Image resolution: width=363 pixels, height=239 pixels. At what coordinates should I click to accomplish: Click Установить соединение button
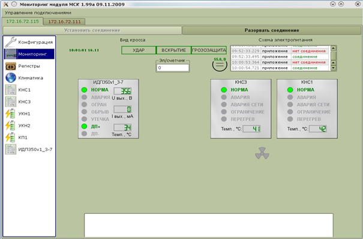click(92, 31)
